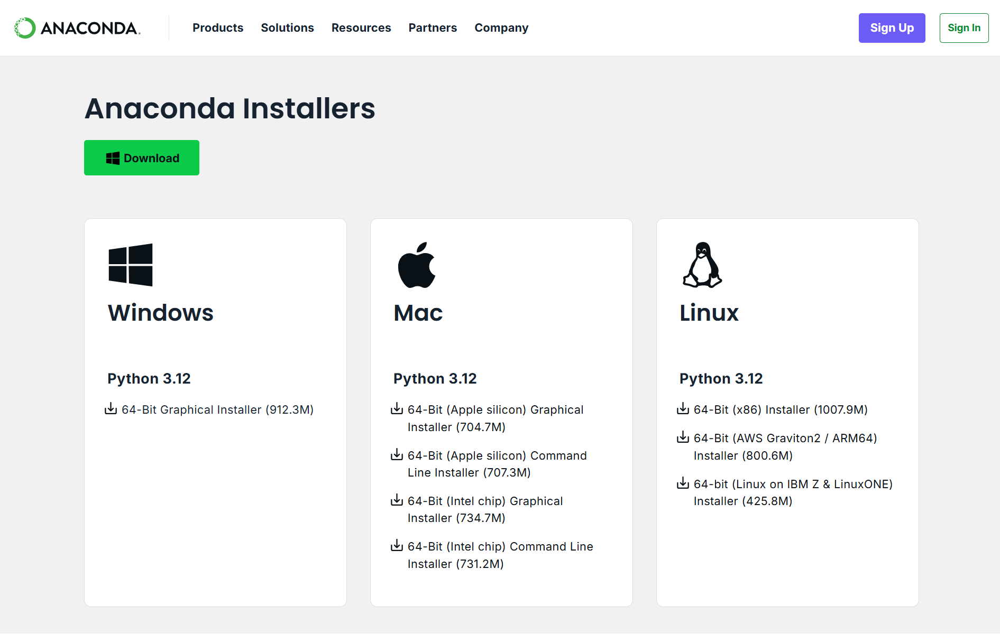Download Mac Apple silicon Command Line Installer (707.3M)
1000x634 pixels.
497,464
